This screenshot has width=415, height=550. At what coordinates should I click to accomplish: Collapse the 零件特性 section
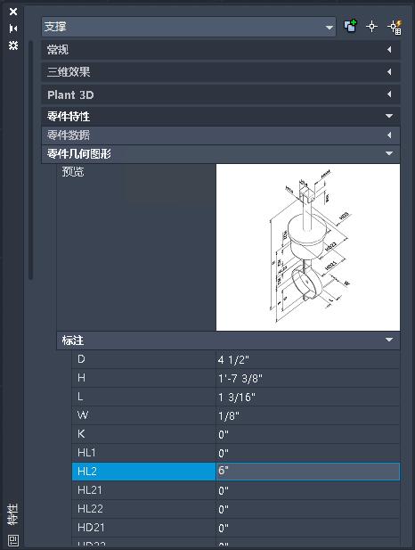(221, 116)
